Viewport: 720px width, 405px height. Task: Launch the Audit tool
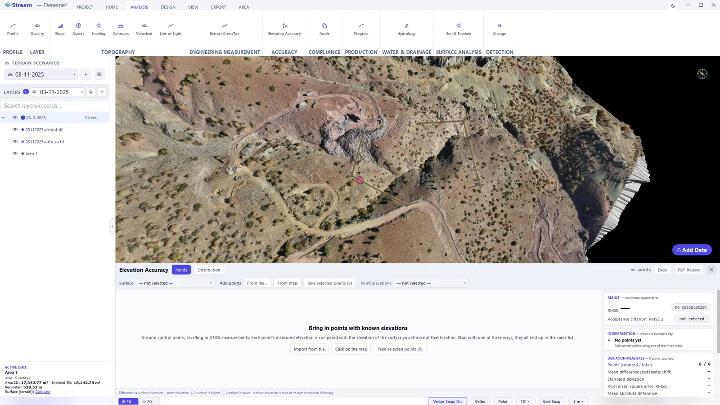(x=324, y=29)
